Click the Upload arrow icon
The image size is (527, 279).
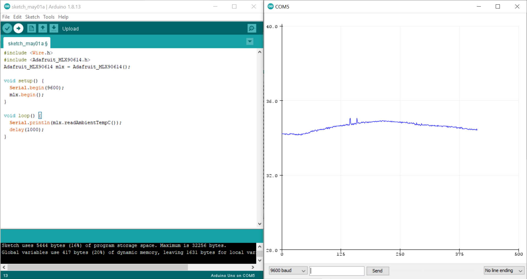[x=18, y=28]
